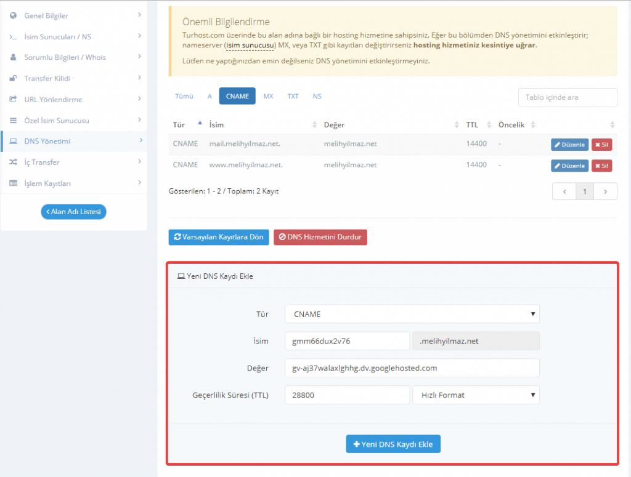Select the TXT records tab

pos(293,97)
